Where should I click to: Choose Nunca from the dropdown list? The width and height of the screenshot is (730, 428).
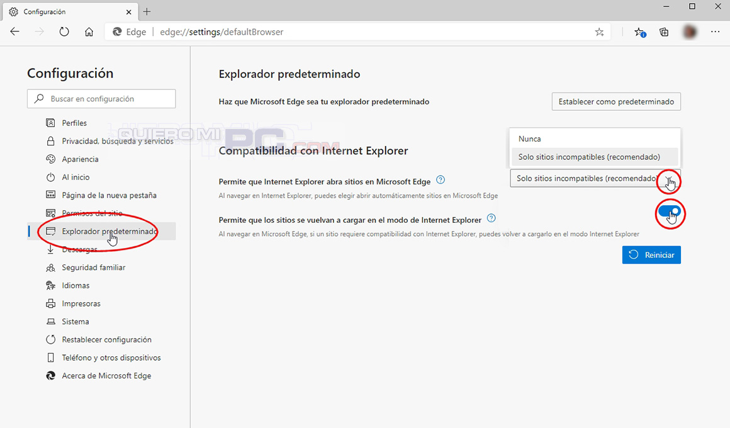(595, 139)
